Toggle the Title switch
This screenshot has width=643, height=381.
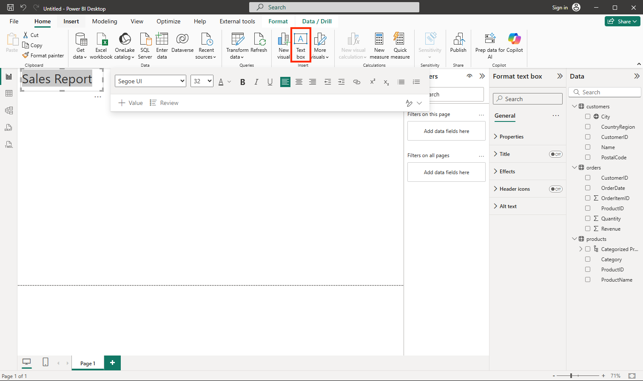coord(556,154)
